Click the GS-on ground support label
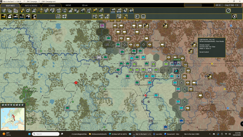Viewport: 243px width, 137px height. click(x=85, y=5)
